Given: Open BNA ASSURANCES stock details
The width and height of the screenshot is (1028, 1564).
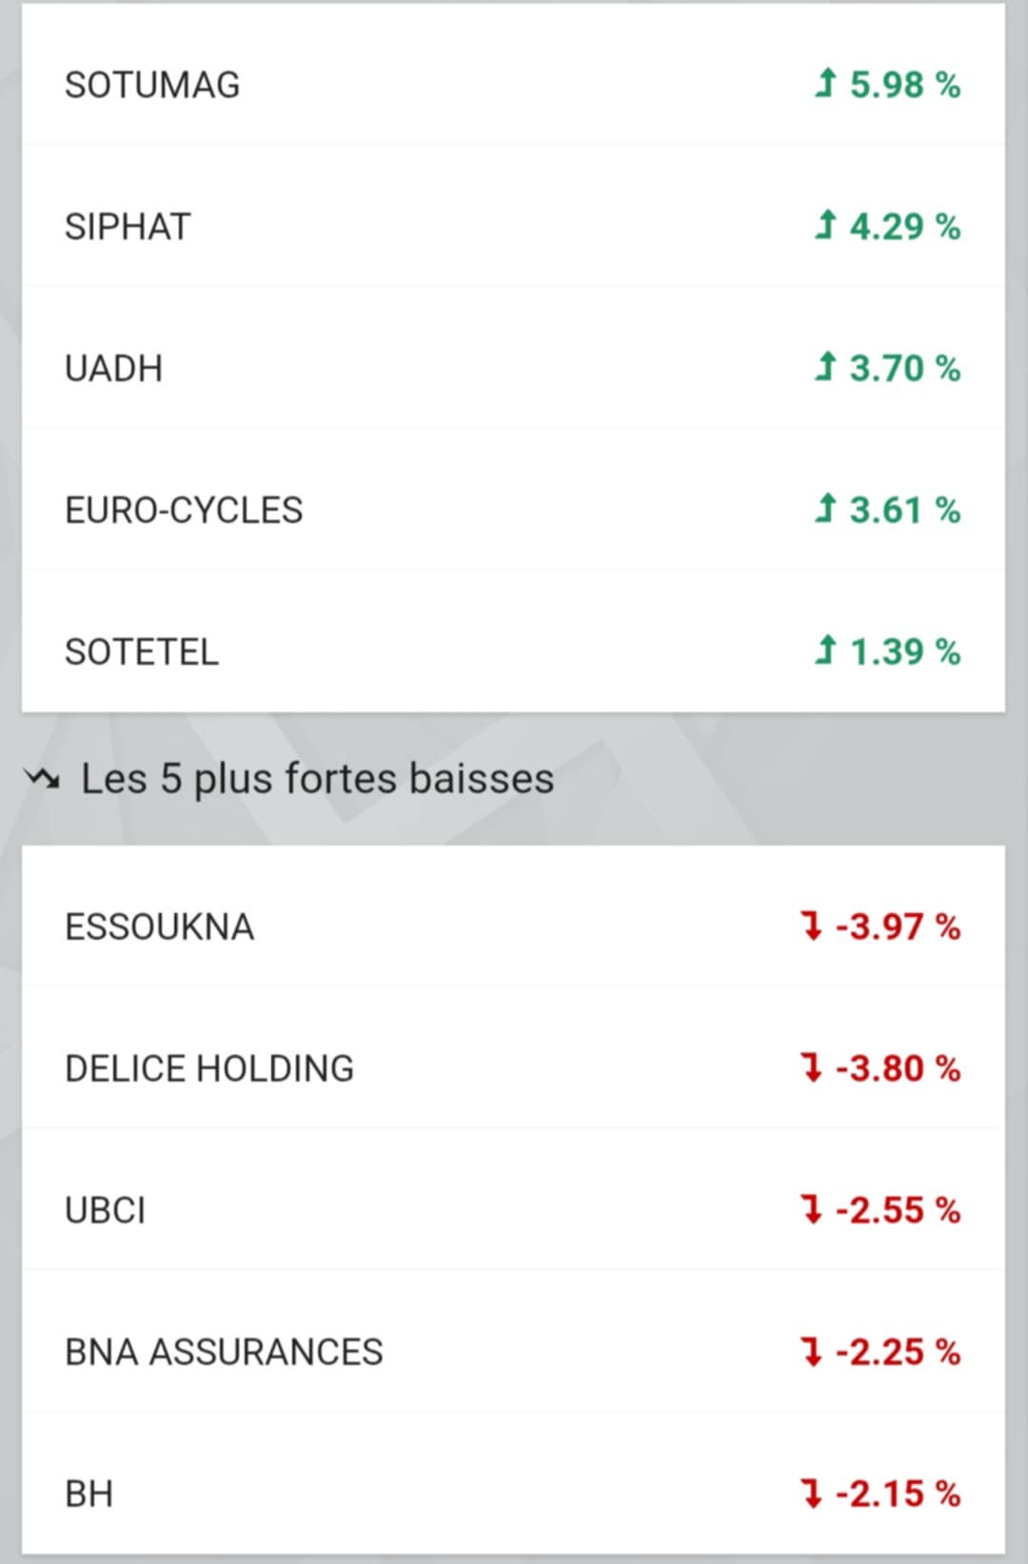Looking at the screenshot, I should 224,1352.
